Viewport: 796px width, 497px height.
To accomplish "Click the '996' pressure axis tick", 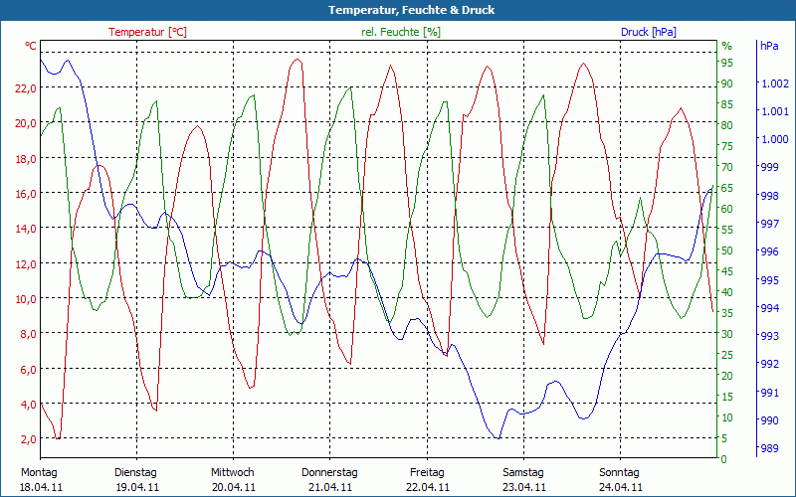I will [x=770, y=252].
